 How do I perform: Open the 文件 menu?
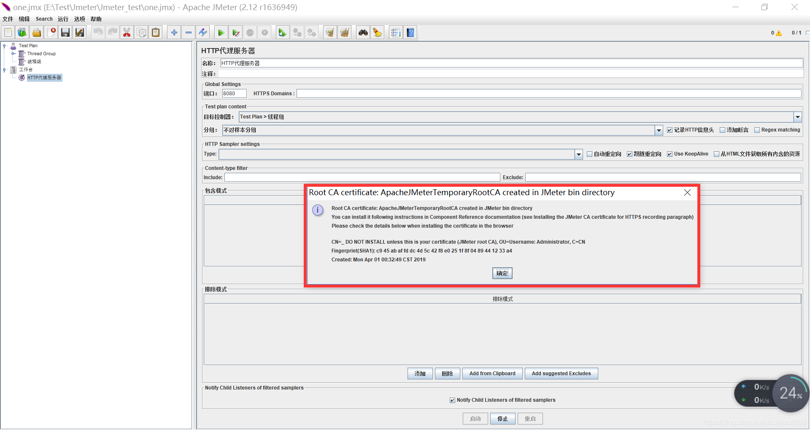8,19
